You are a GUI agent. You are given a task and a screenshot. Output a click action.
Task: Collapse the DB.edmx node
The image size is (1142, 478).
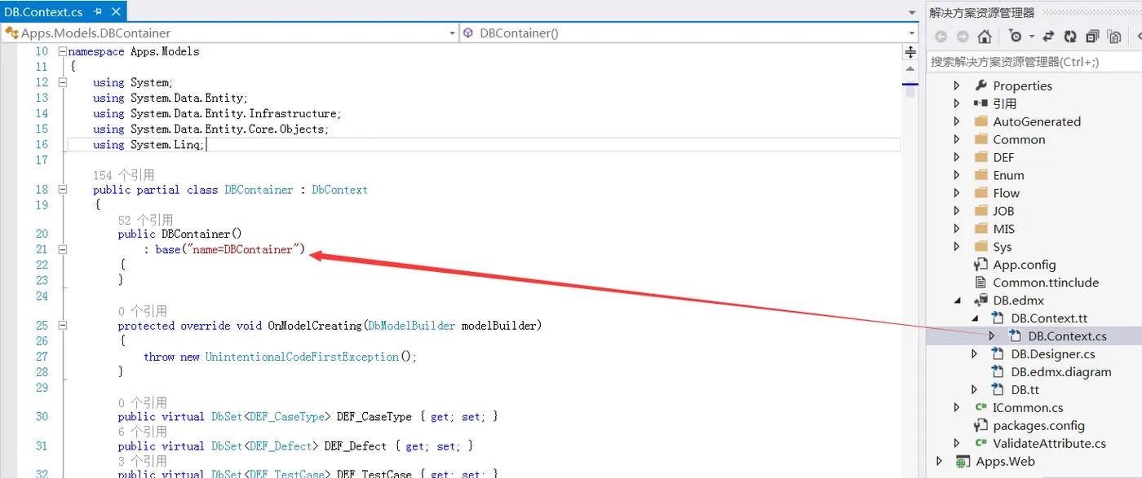coord(958,300)
